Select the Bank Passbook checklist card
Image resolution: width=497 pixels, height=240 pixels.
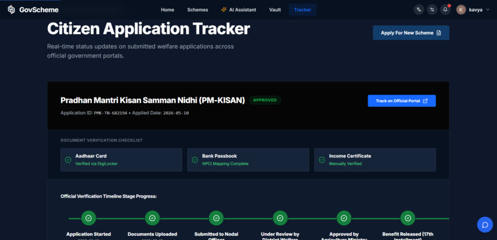click(x=248, y=160)
